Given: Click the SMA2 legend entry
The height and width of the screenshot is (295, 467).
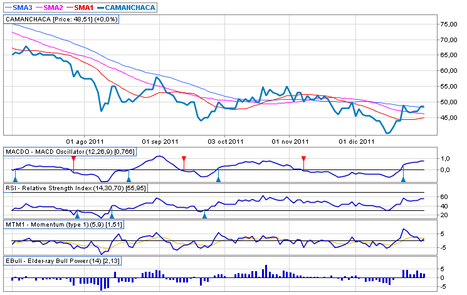Looking at the screenshot, I should point(49,8).
